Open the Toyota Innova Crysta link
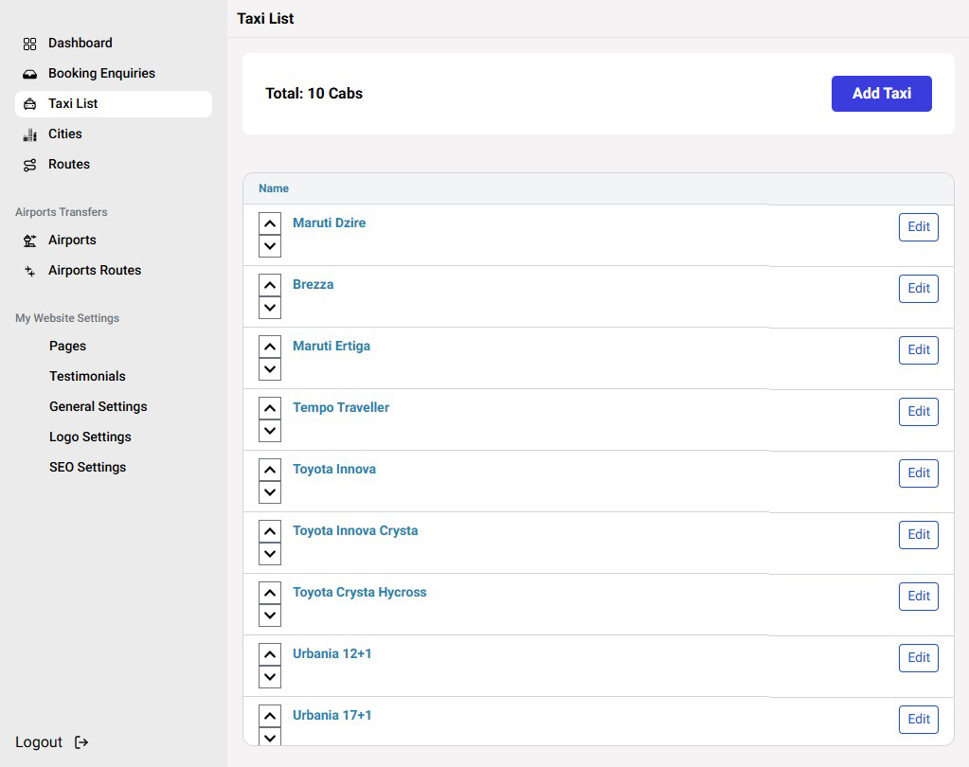 tap(355, 530)
